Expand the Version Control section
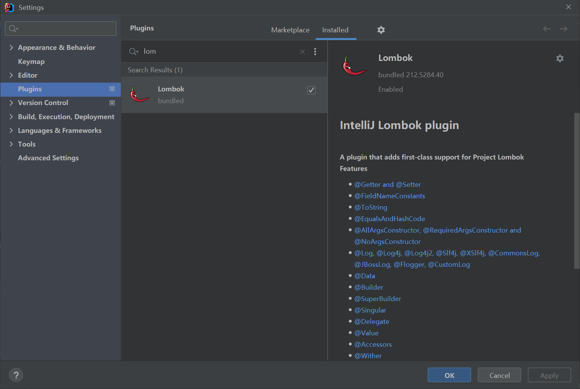The image size is (580, 389). click(11, 102)
